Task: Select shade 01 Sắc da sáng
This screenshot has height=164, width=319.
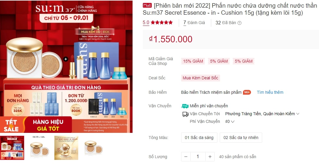Action: (199, 138)
